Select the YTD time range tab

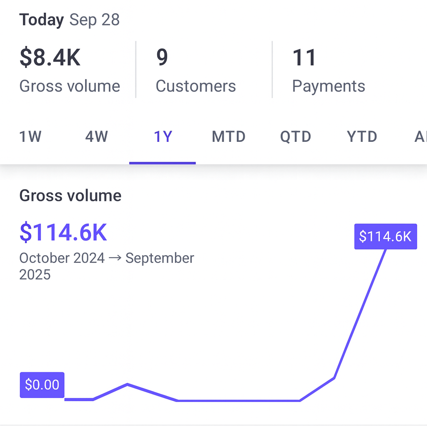coord(362,137)
